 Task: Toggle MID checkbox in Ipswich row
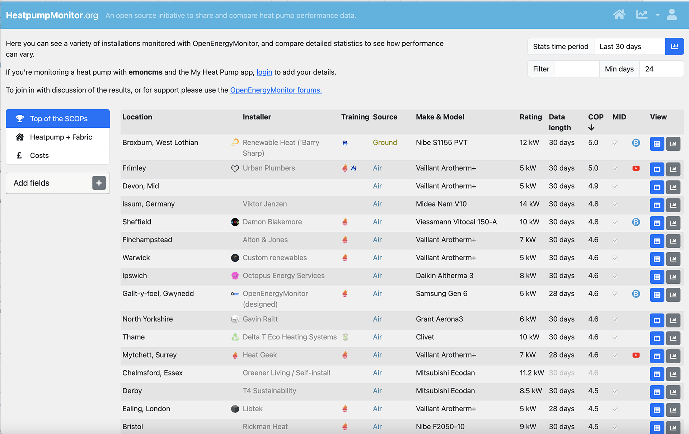pos(615,276)
